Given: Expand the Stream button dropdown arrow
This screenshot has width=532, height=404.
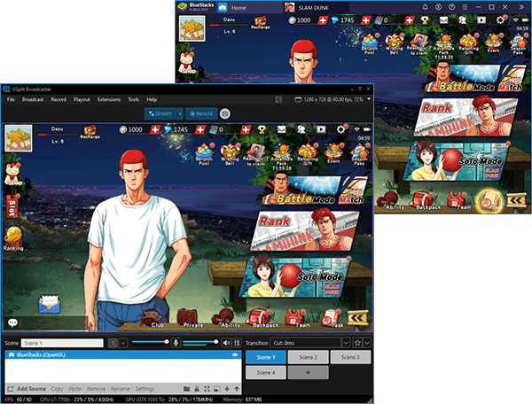Looking at the screenshot, I should pos(180,113).
